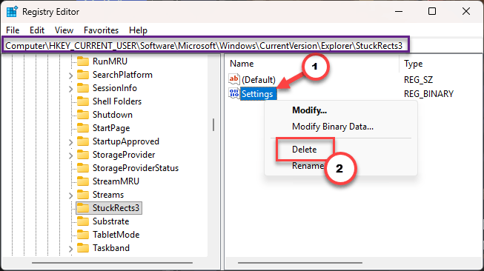
Task: Click the tree pane horizontal scrollbar
Action: [112, 263]
